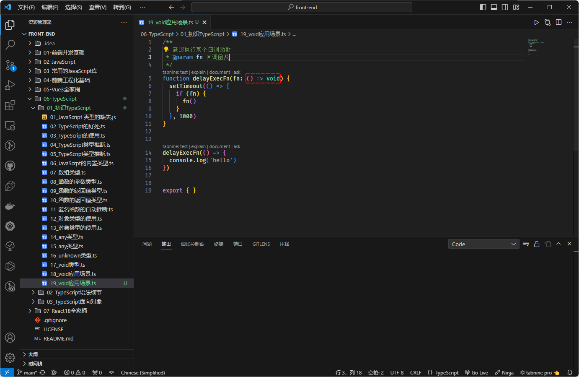Collapse the 06-TypeScript folder
Viewport: 579px width, 377px height.
point(60,99)
